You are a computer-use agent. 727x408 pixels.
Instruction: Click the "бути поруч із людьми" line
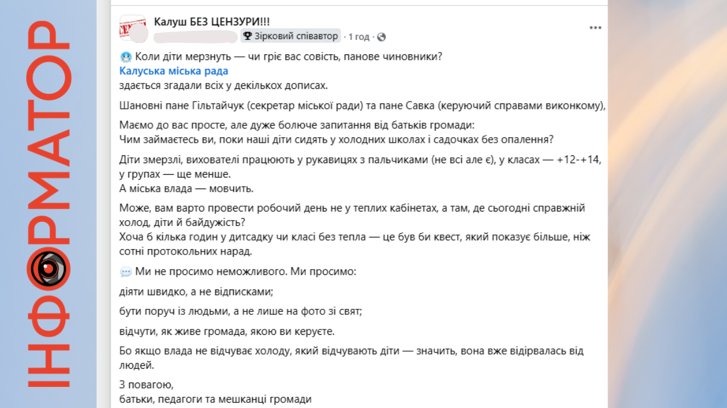[241, 312]
